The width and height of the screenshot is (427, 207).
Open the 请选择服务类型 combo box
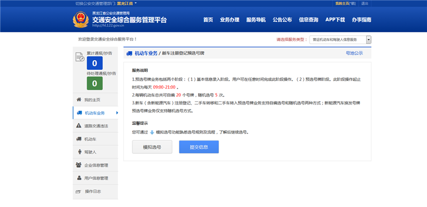[x=341, y=40]
